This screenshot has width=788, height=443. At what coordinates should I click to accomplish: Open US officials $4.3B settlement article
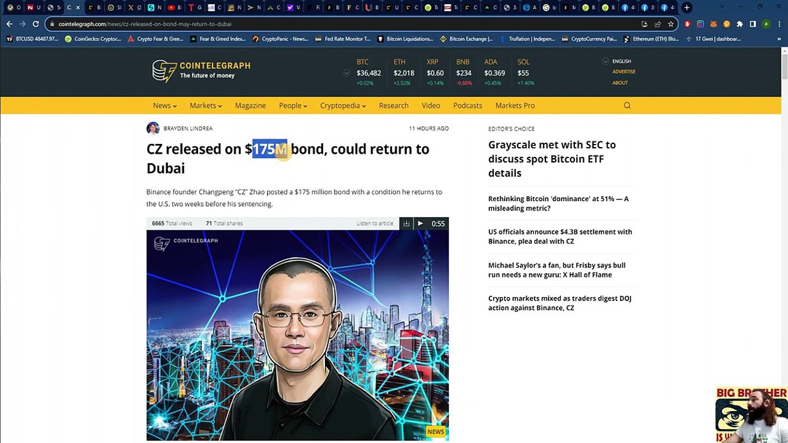(560, 236)
